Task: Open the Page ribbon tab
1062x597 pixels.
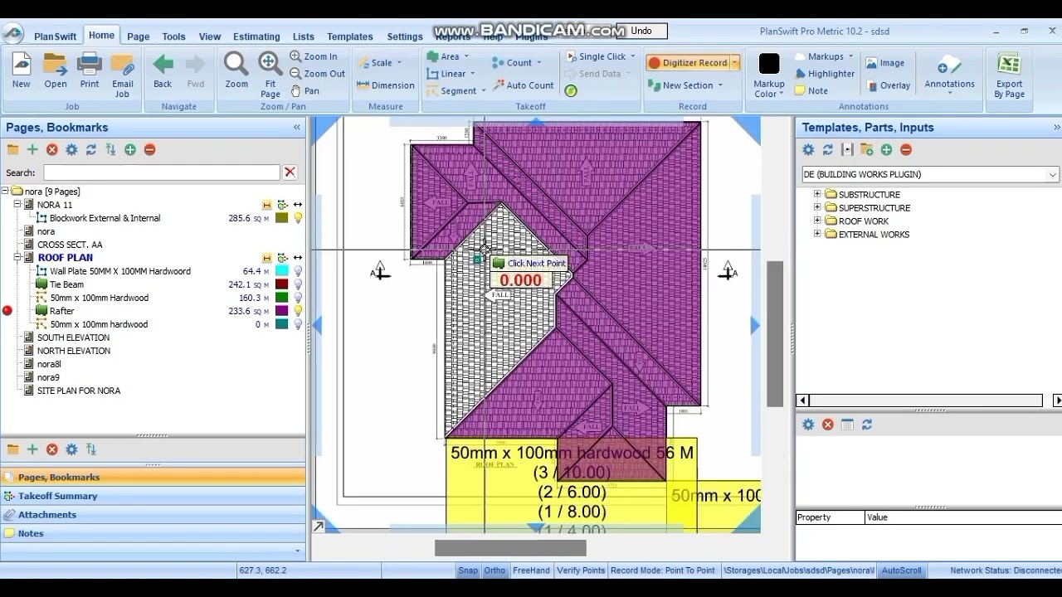Action: [x=138, y=36]
